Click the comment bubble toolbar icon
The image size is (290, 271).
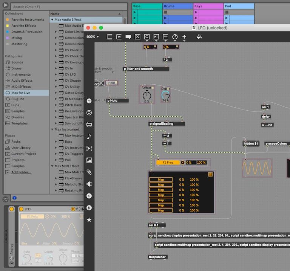click(128, 37)
